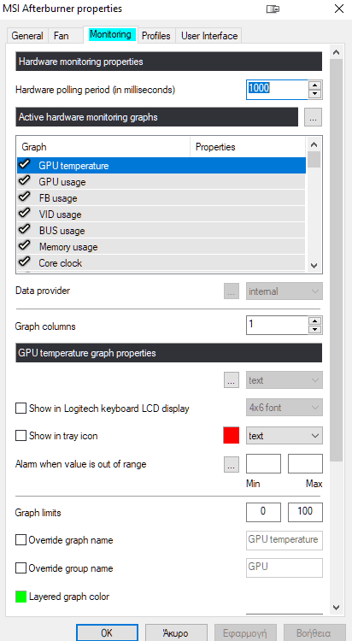Image resolution: width=352 pixels, height=641 pixels.
Task: Click the Άκυρο cancel button
Action: pyautogui.click(x=176, y=632)
